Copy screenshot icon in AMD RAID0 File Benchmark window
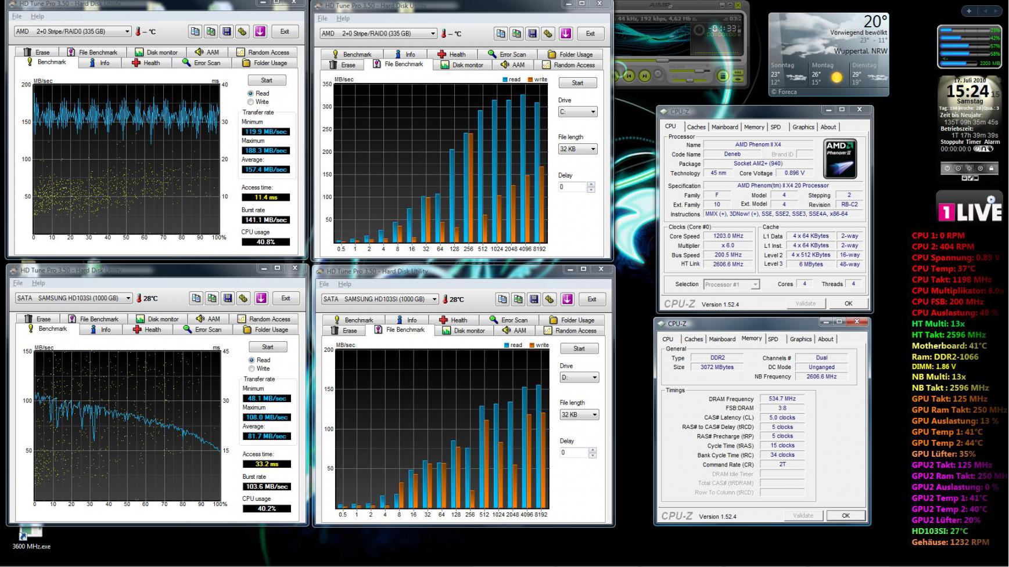 click(516, 34)
